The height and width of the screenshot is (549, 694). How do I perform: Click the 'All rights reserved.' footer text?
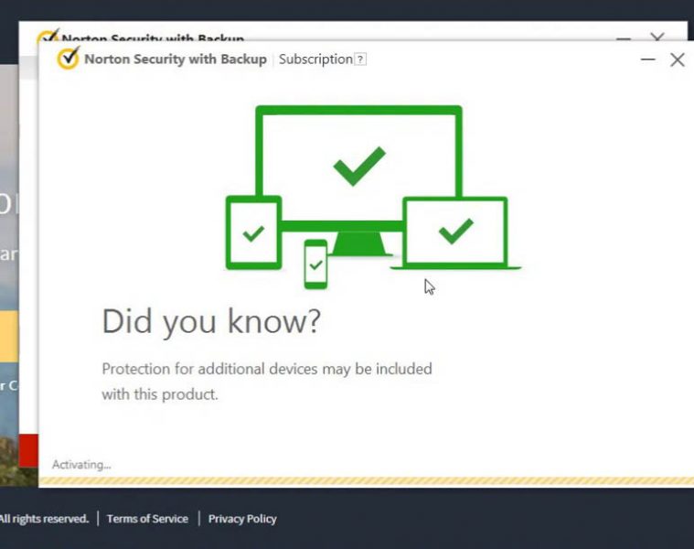(44, 519)
